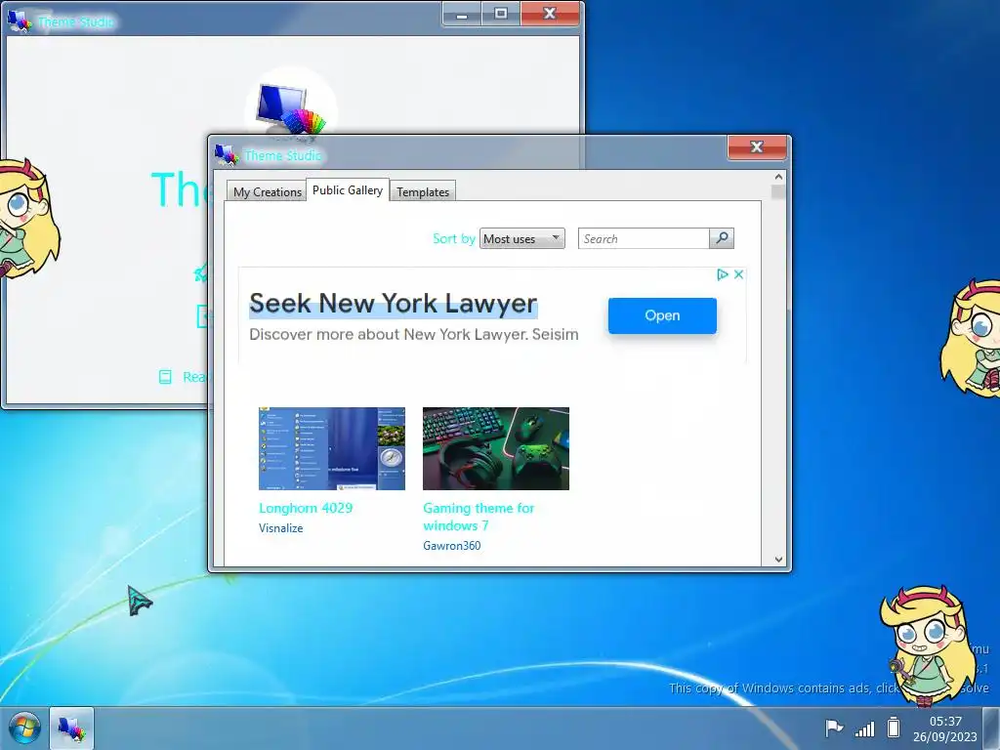This screenshot has height=750, width=1000.
Task: Click Gaming theme for windows 7 link
Action: pos(479,517)
